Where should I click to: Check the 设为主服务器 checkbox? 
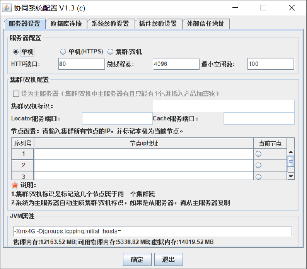click(x=16, y=94)
